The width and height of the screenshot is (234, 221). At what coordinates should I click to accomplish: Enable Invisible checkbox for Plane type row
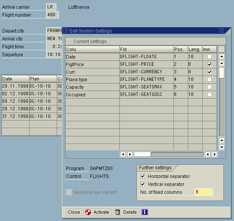[x=209, y=80]
